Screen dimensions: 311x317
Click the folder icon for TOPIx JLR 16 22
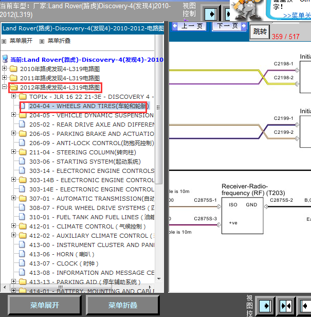click(x=23, y=97)
